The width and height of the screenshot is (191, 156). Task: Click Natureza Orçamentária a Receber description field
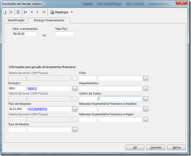click(x=120, y=109)
